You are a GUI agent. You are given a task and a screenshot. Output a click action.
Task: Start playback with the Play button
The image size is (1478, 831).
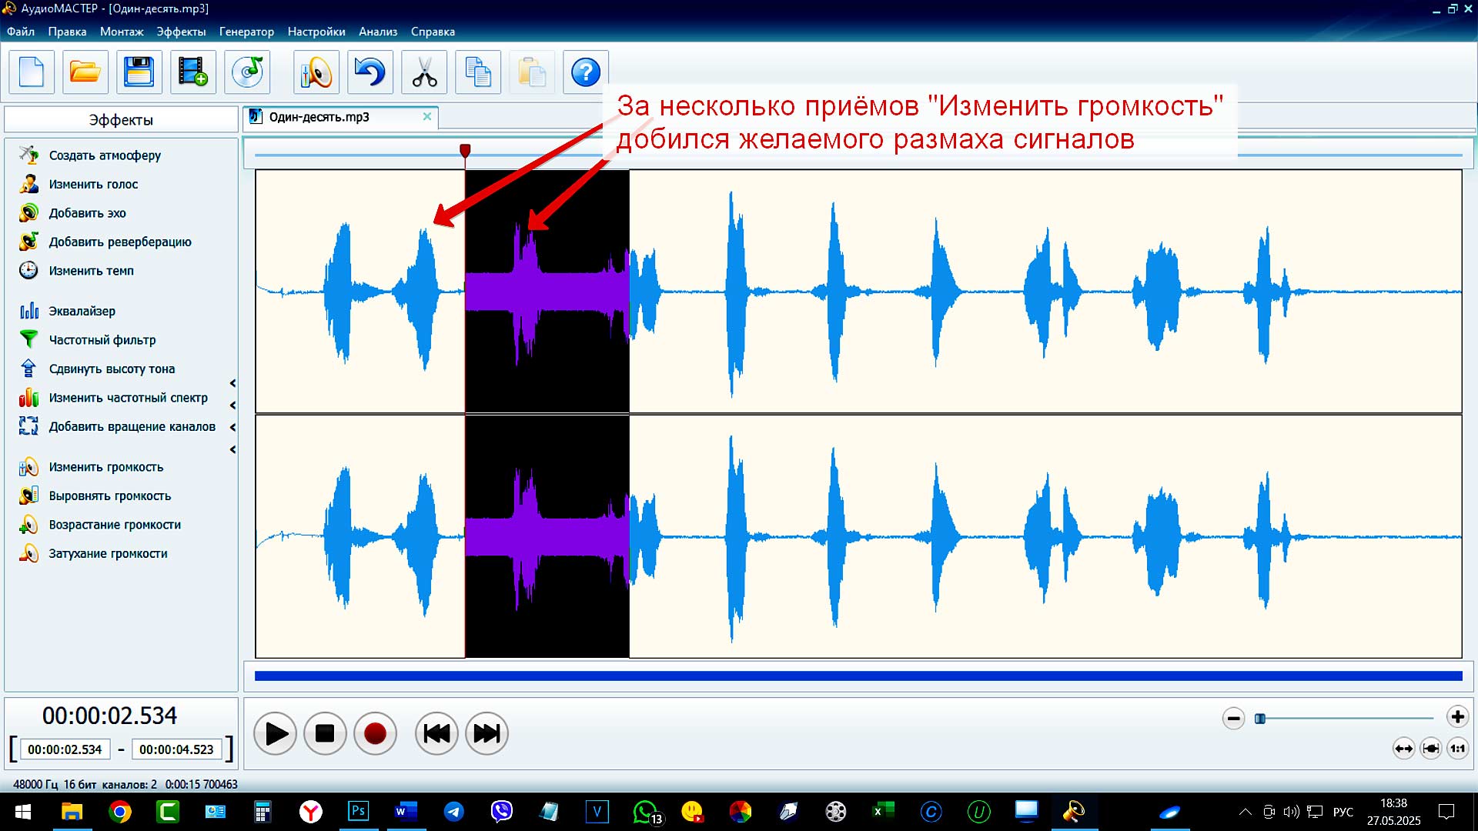276,734
